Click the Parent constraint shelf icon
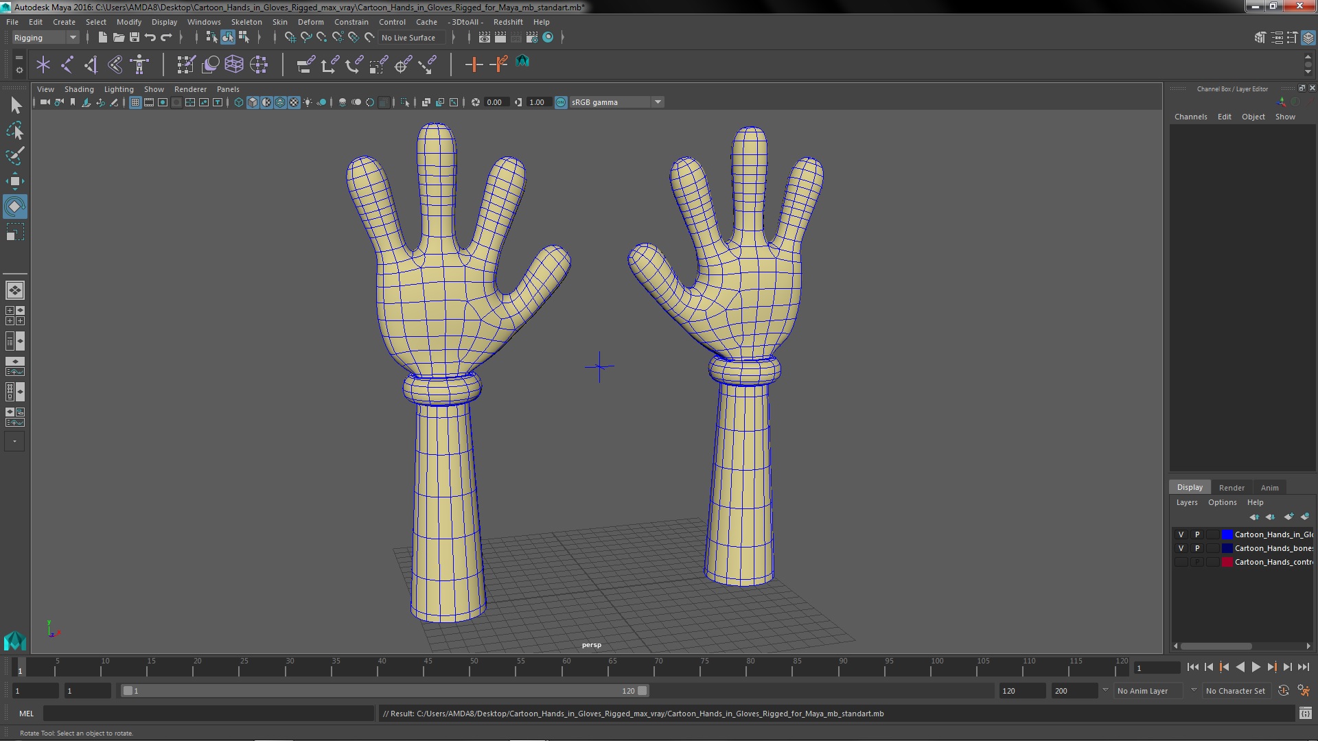Viewport: 1318px width, 741px height. [305, 65]
